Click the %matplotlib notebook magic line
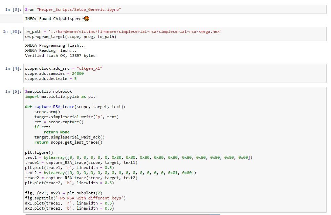The height and width of the screenshot is (215, 331). (48, 91)
